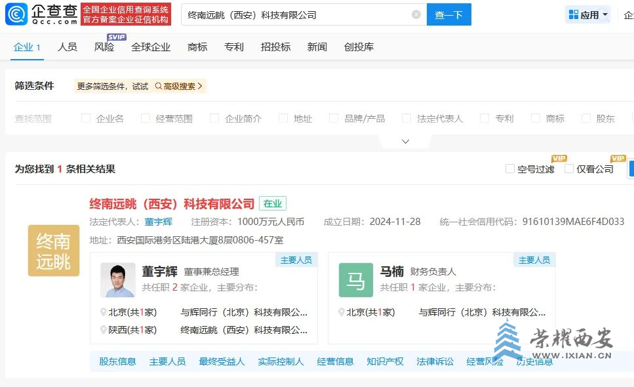Click 终南远眺（西安）科技有限公... in 董宇辉's card
The width and height of the screenshot is (634, 387).
tap(244, 330)
